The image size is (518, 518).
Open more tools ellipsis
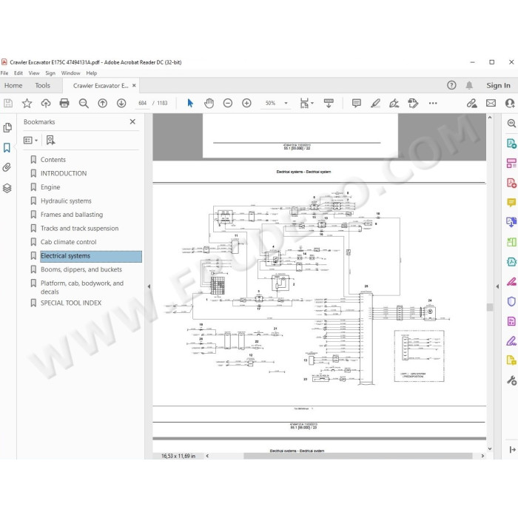pyautogui.click(x=433, y=104)
